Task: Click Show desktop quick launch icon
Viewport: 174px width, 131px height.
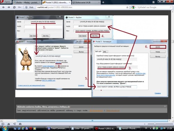Action: 15,129
